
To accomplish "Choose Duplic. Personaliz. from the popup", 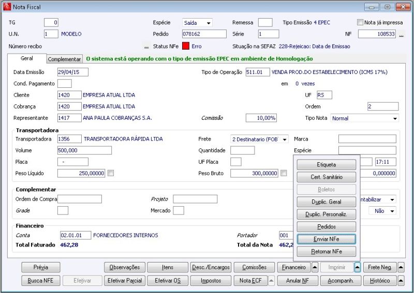I will point(327,214).
